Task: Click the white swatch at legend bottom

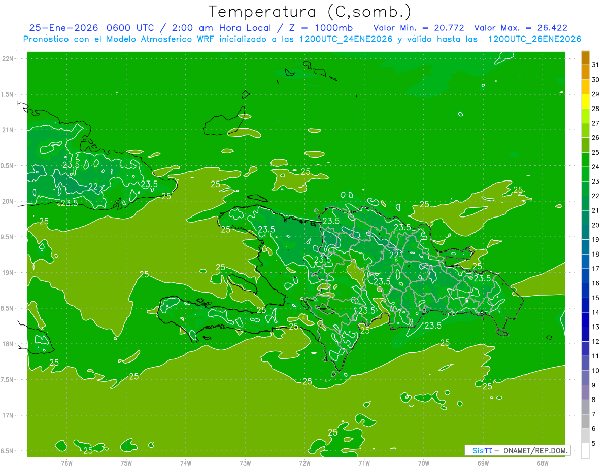Action: [585, 451]
